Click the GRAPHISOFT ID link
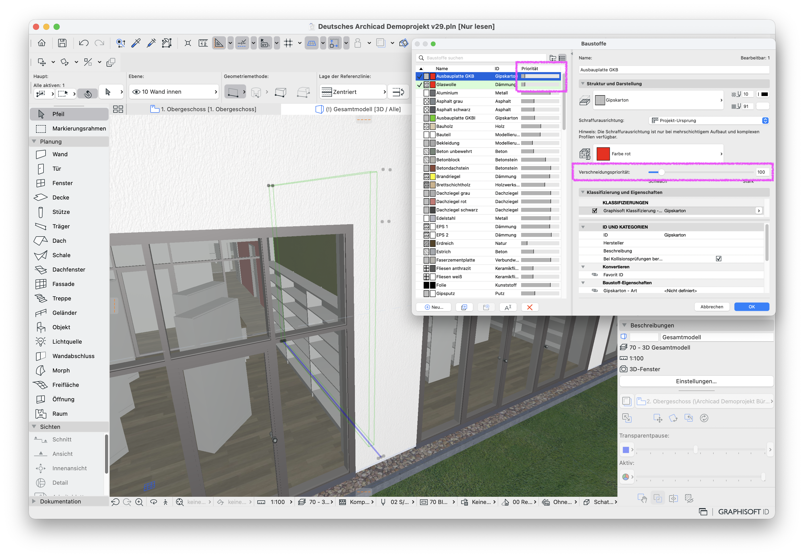 coord(743,512)
